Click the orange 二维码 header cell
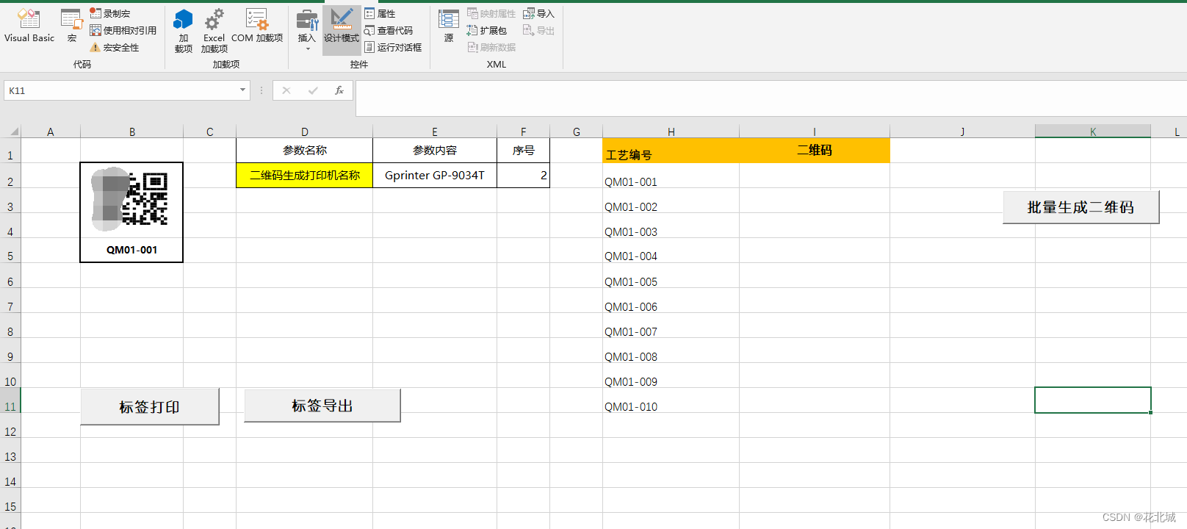 (x=815, y=151)
